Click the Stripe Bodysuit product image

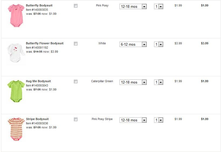coord(15,129)
